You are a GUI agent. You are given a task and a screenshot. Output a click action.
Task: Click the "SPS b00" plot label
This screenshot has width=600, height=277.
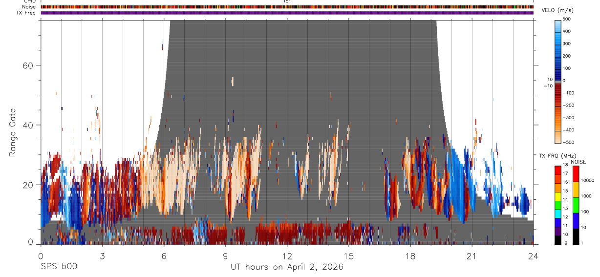click(59, 267)
